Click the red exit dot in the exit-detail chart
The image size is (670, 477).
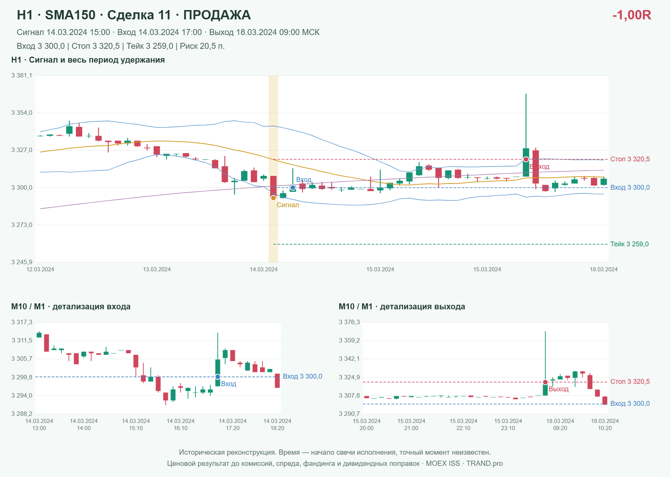[x=545, y=382]
